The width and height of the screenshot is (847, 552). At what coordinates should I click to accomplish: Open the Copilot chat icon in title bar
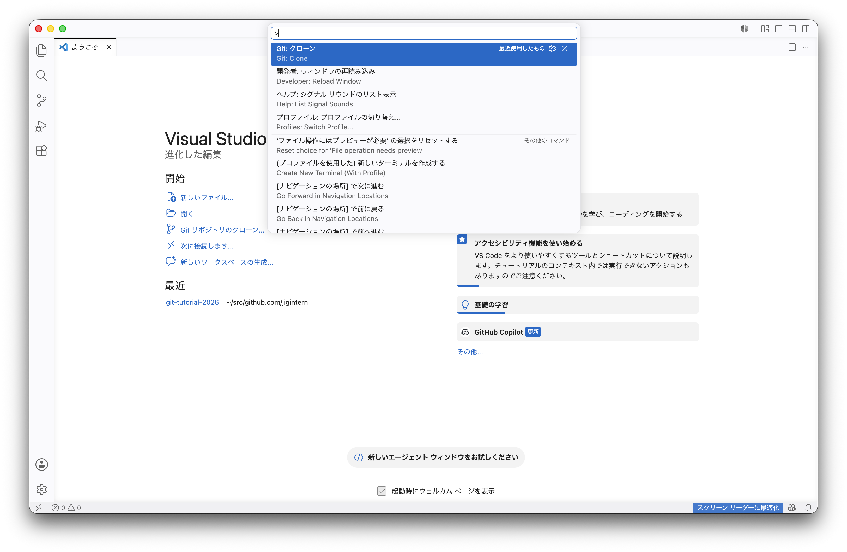click(744, 29)
